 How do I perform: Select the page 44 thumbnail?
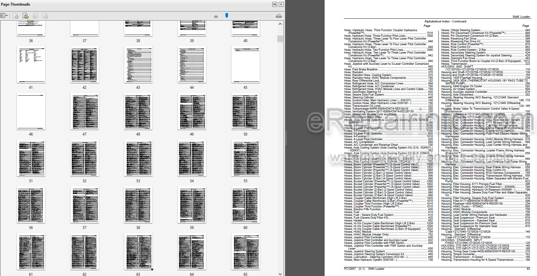[192, 65]
